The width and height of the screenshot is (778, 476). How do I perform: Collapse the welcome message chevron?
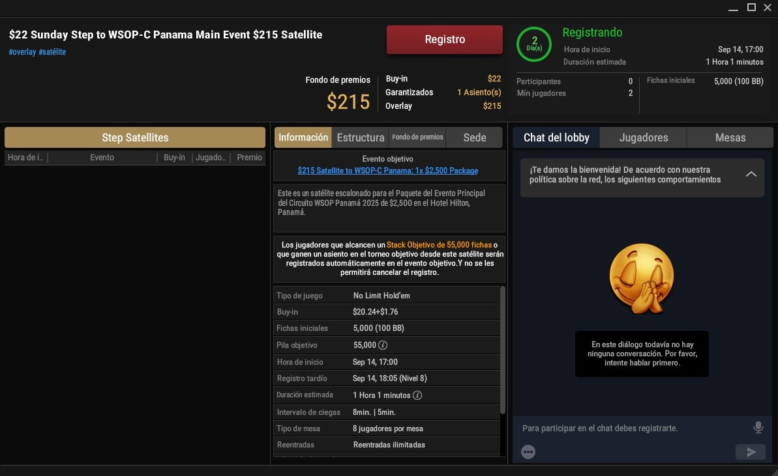[751, 175]
